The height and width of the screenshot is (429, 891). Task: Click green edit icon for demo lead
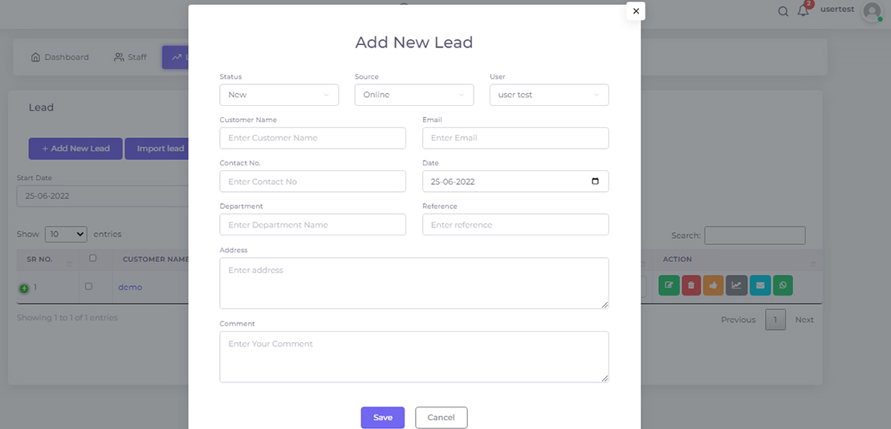pyautogui.click(x=669, y=285)
